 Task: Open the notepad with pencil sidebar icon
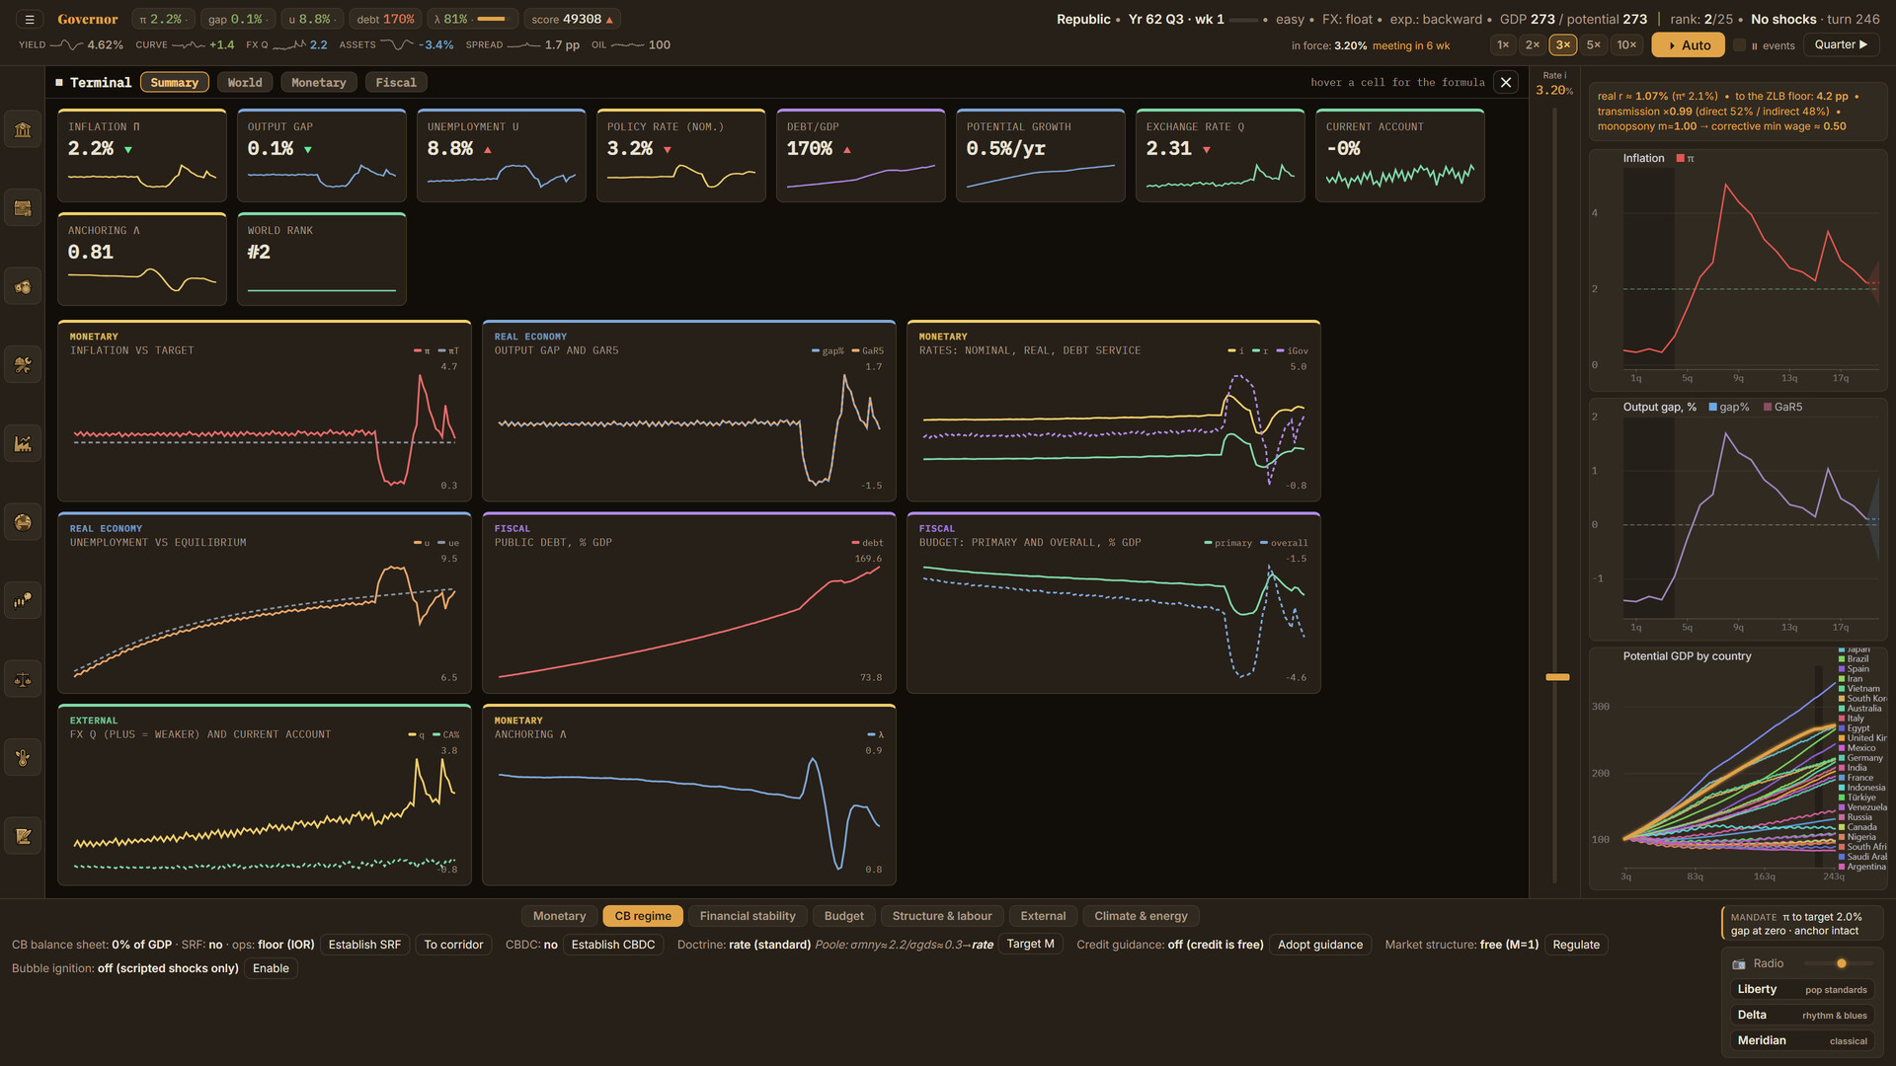23,836
